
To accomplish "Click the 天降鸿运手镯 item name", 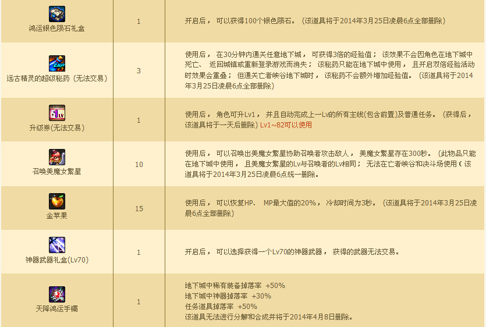I will pyautogui.click(x=56, y=308).
